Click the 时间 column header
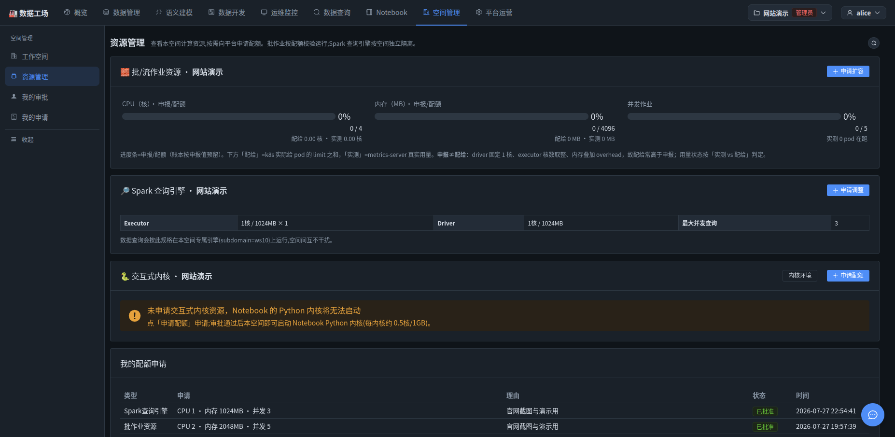895x437 pixels. pos(802,395)
